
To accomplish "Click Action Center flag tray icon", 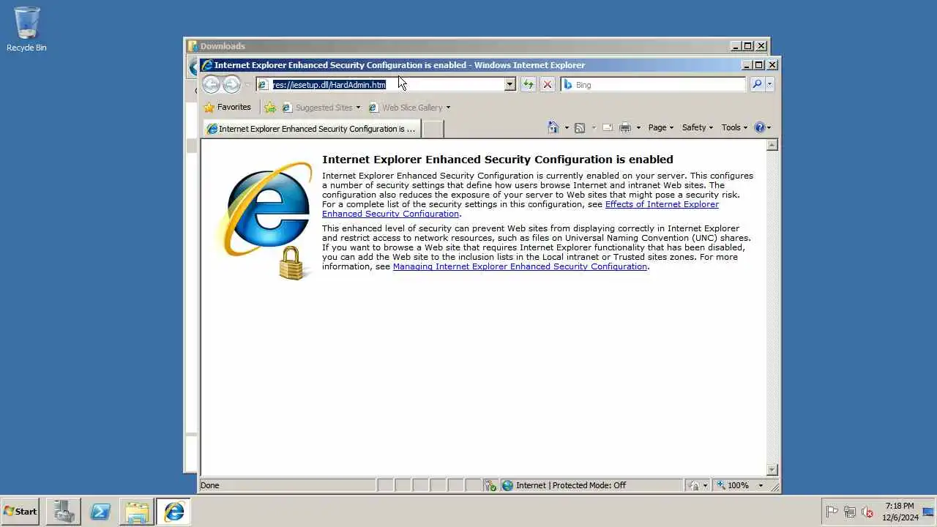I will coord(832,512).
